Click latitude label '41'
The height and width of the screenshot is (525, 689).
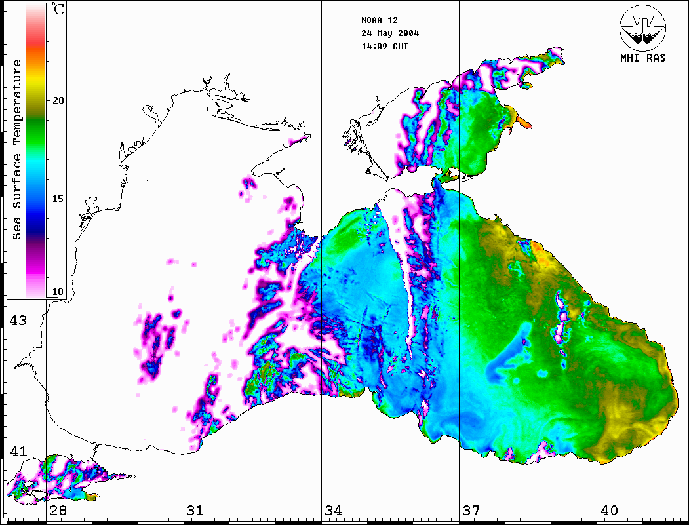pyautogui.click(x=18, y=451)
